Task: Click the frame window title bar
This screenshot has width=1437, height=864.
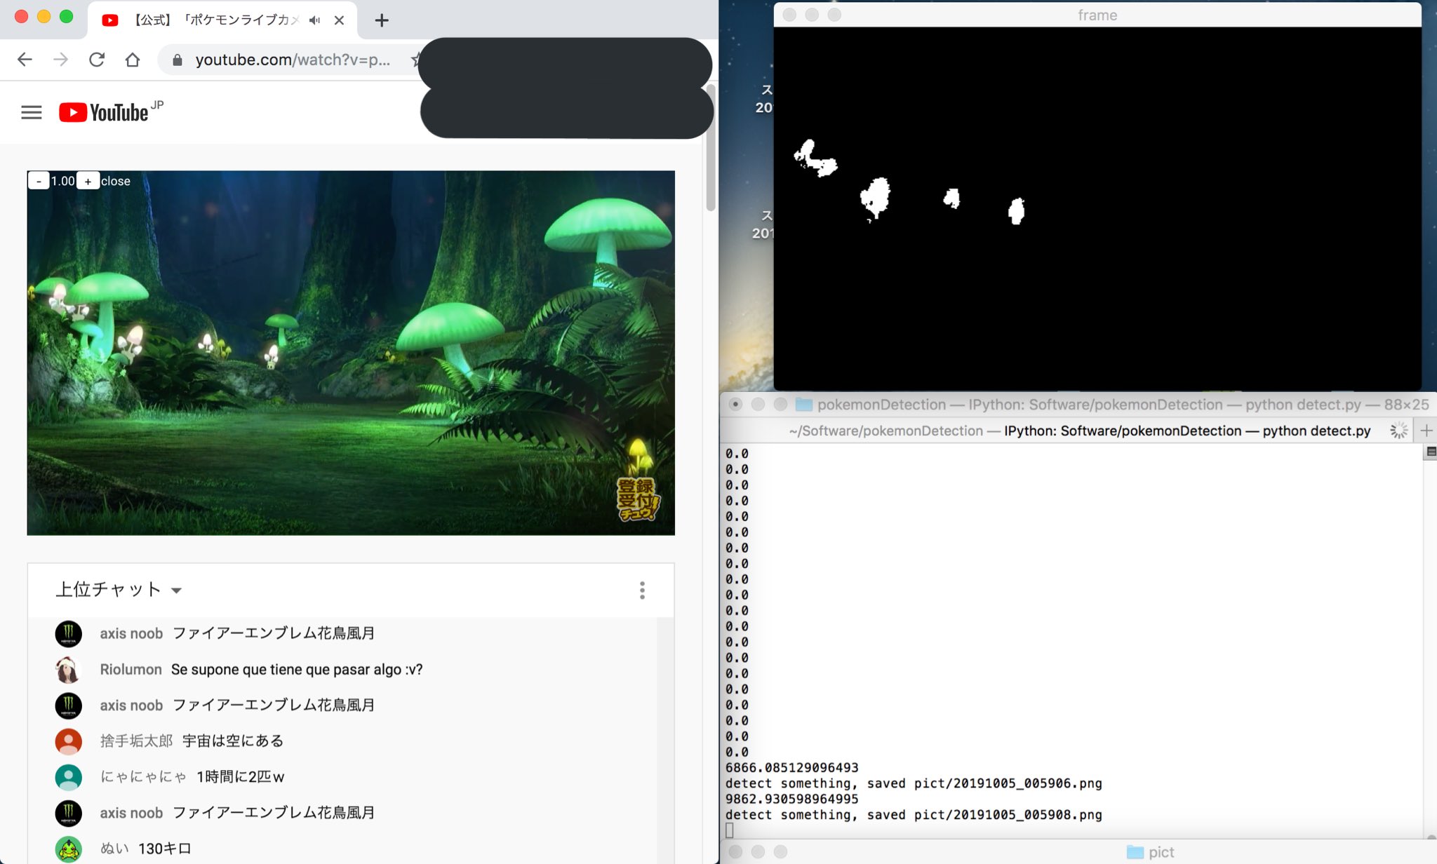Action: (1097, 15)
